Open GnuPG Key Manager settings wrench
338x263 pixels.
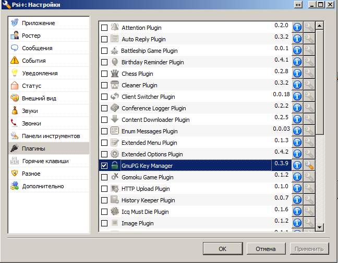309,165
